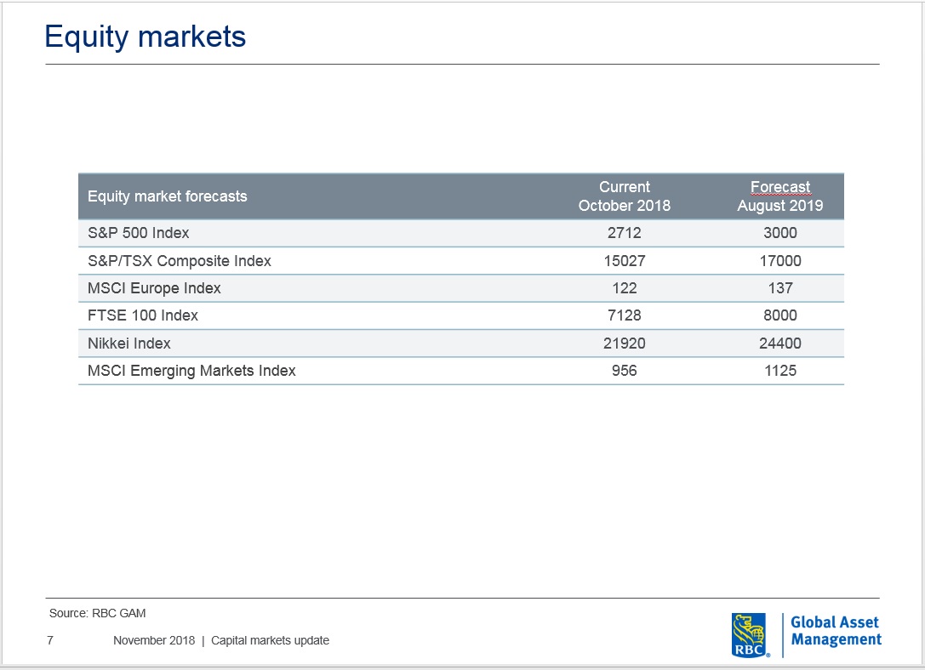This screenshot has height=670, width=925.
Task: Click the S&P/TSX Composite Index label
Action: click(179, 261)
